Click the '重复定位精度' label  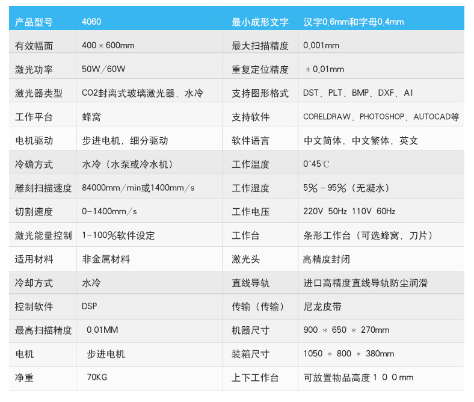tap(260, 70)
